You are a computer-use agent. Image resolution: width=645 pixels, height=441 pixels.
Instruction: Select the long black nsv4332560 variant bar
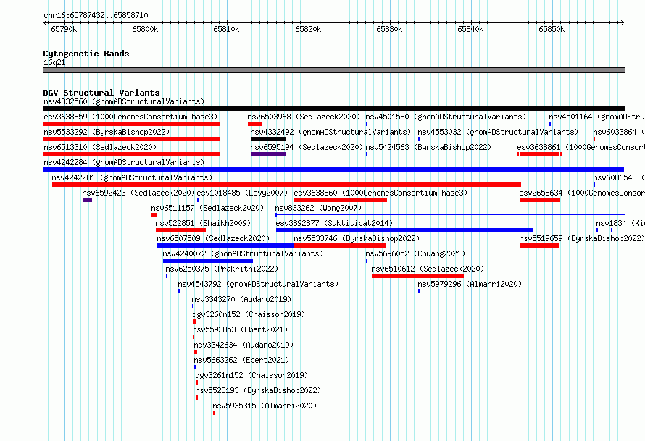333,109
